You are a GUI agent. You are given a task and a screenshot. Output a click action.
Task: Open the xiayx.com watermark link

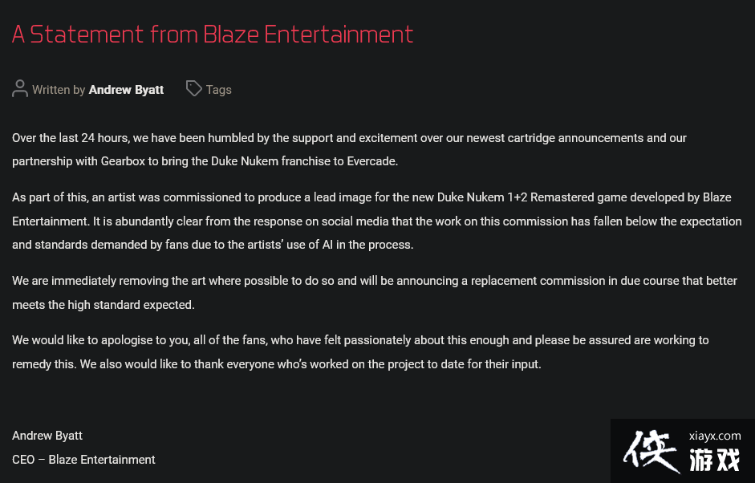[x=714, y=436]
